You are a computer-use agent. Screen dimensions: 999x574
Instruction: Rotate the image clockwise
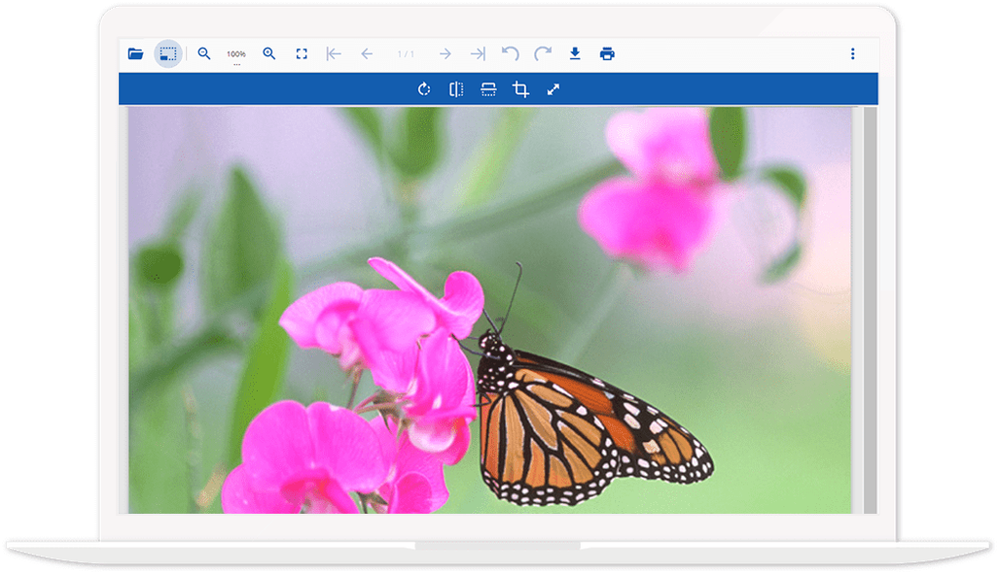[424, 89]
